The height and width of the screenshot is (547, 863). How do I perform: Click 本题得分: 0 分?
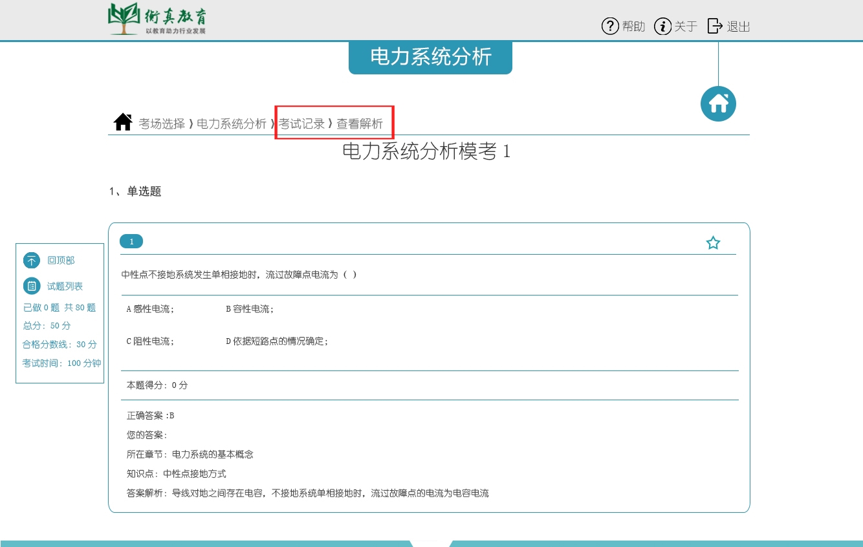pos(157,385)
